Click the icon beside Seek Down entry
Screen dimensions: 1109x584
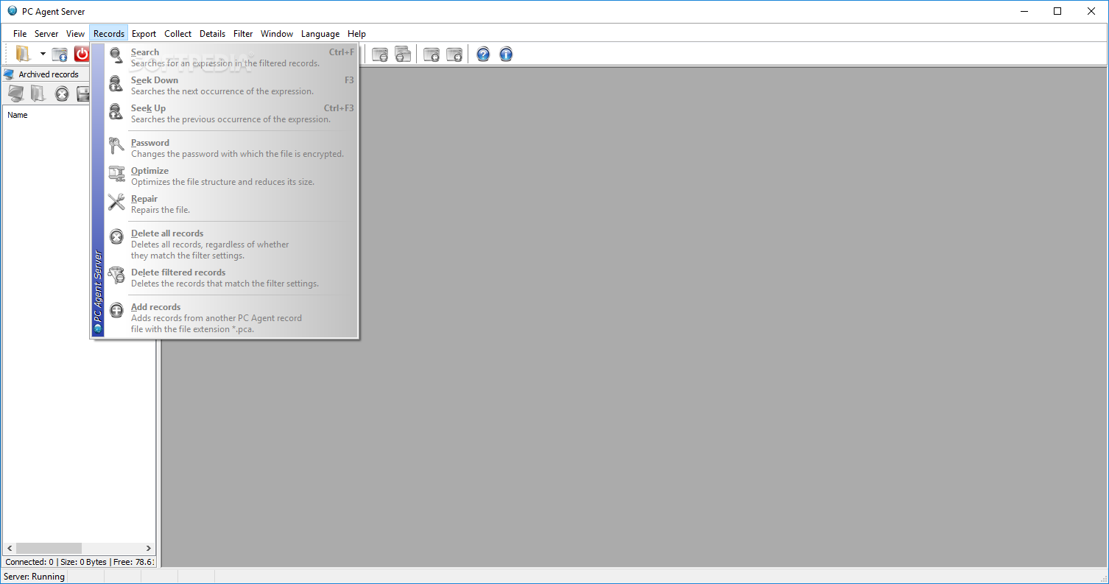coord(116,85)
